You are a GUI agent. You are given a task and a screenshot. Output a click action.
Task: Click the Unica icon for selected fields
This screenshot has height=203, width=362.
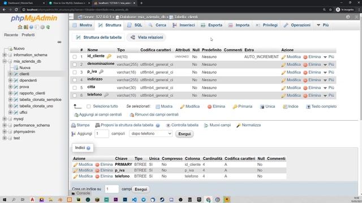[262, 107]
